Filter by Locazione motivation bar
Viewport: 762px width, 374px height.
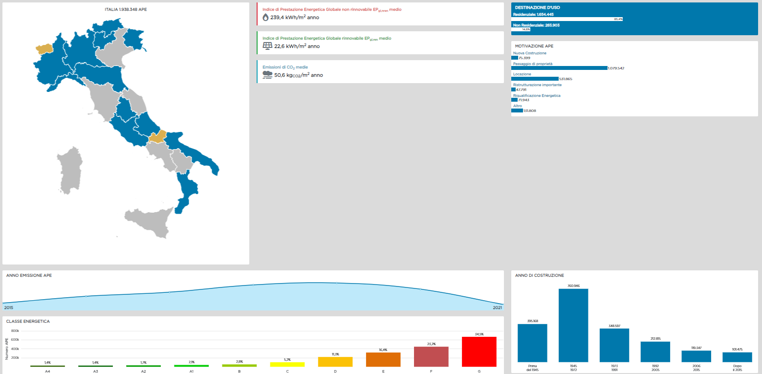(x=535, y=79)
